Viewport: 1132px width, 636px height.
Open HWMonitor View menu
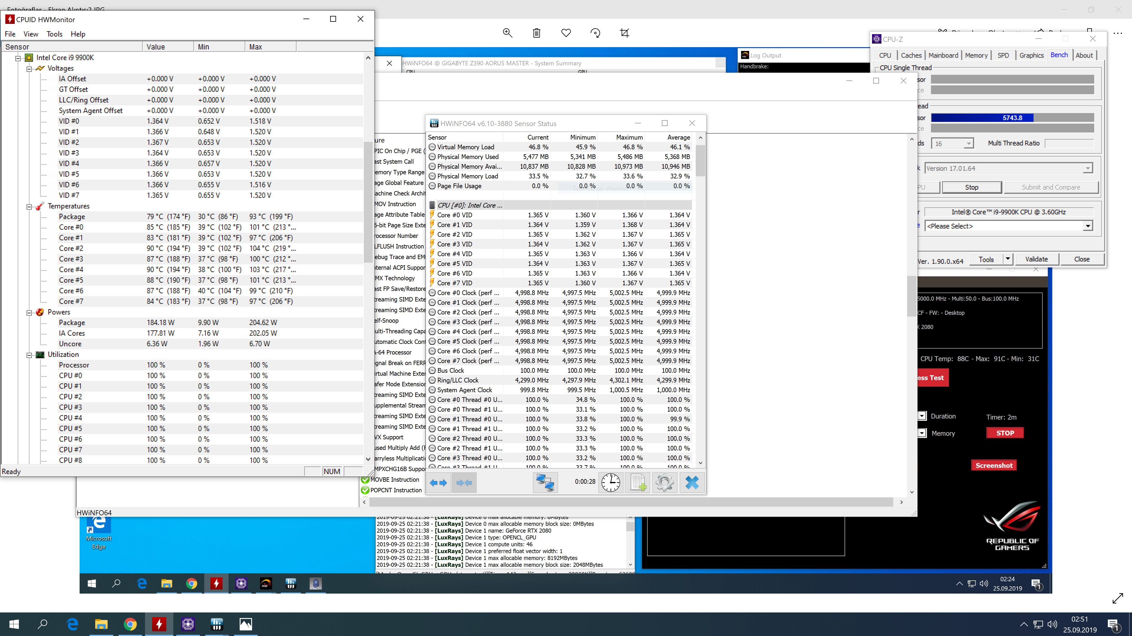click(31, 34)
